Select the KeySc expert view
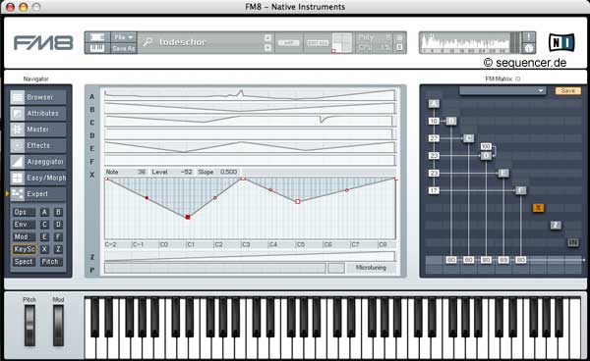 [x=24, y=249]
